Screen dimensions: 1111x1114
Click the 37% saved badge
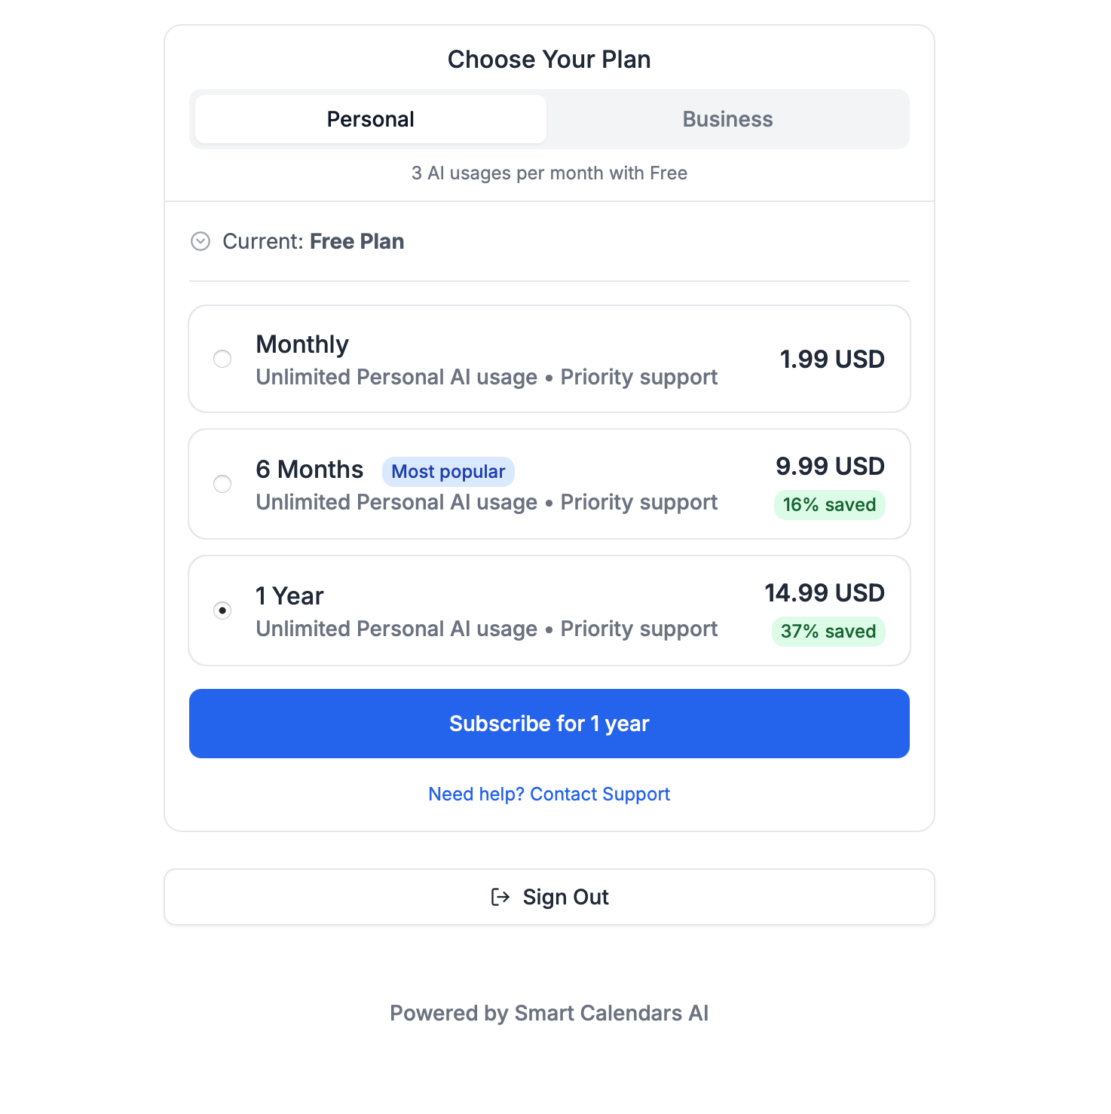click(828, 632)
